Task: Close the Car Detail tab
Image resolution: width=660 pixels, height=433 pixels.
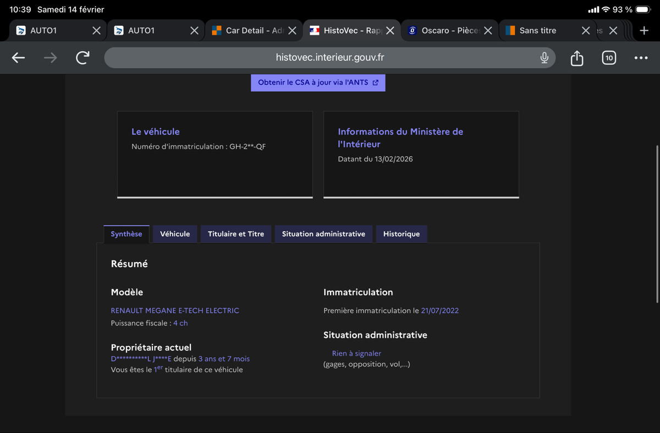Action: tap(292, 31)
